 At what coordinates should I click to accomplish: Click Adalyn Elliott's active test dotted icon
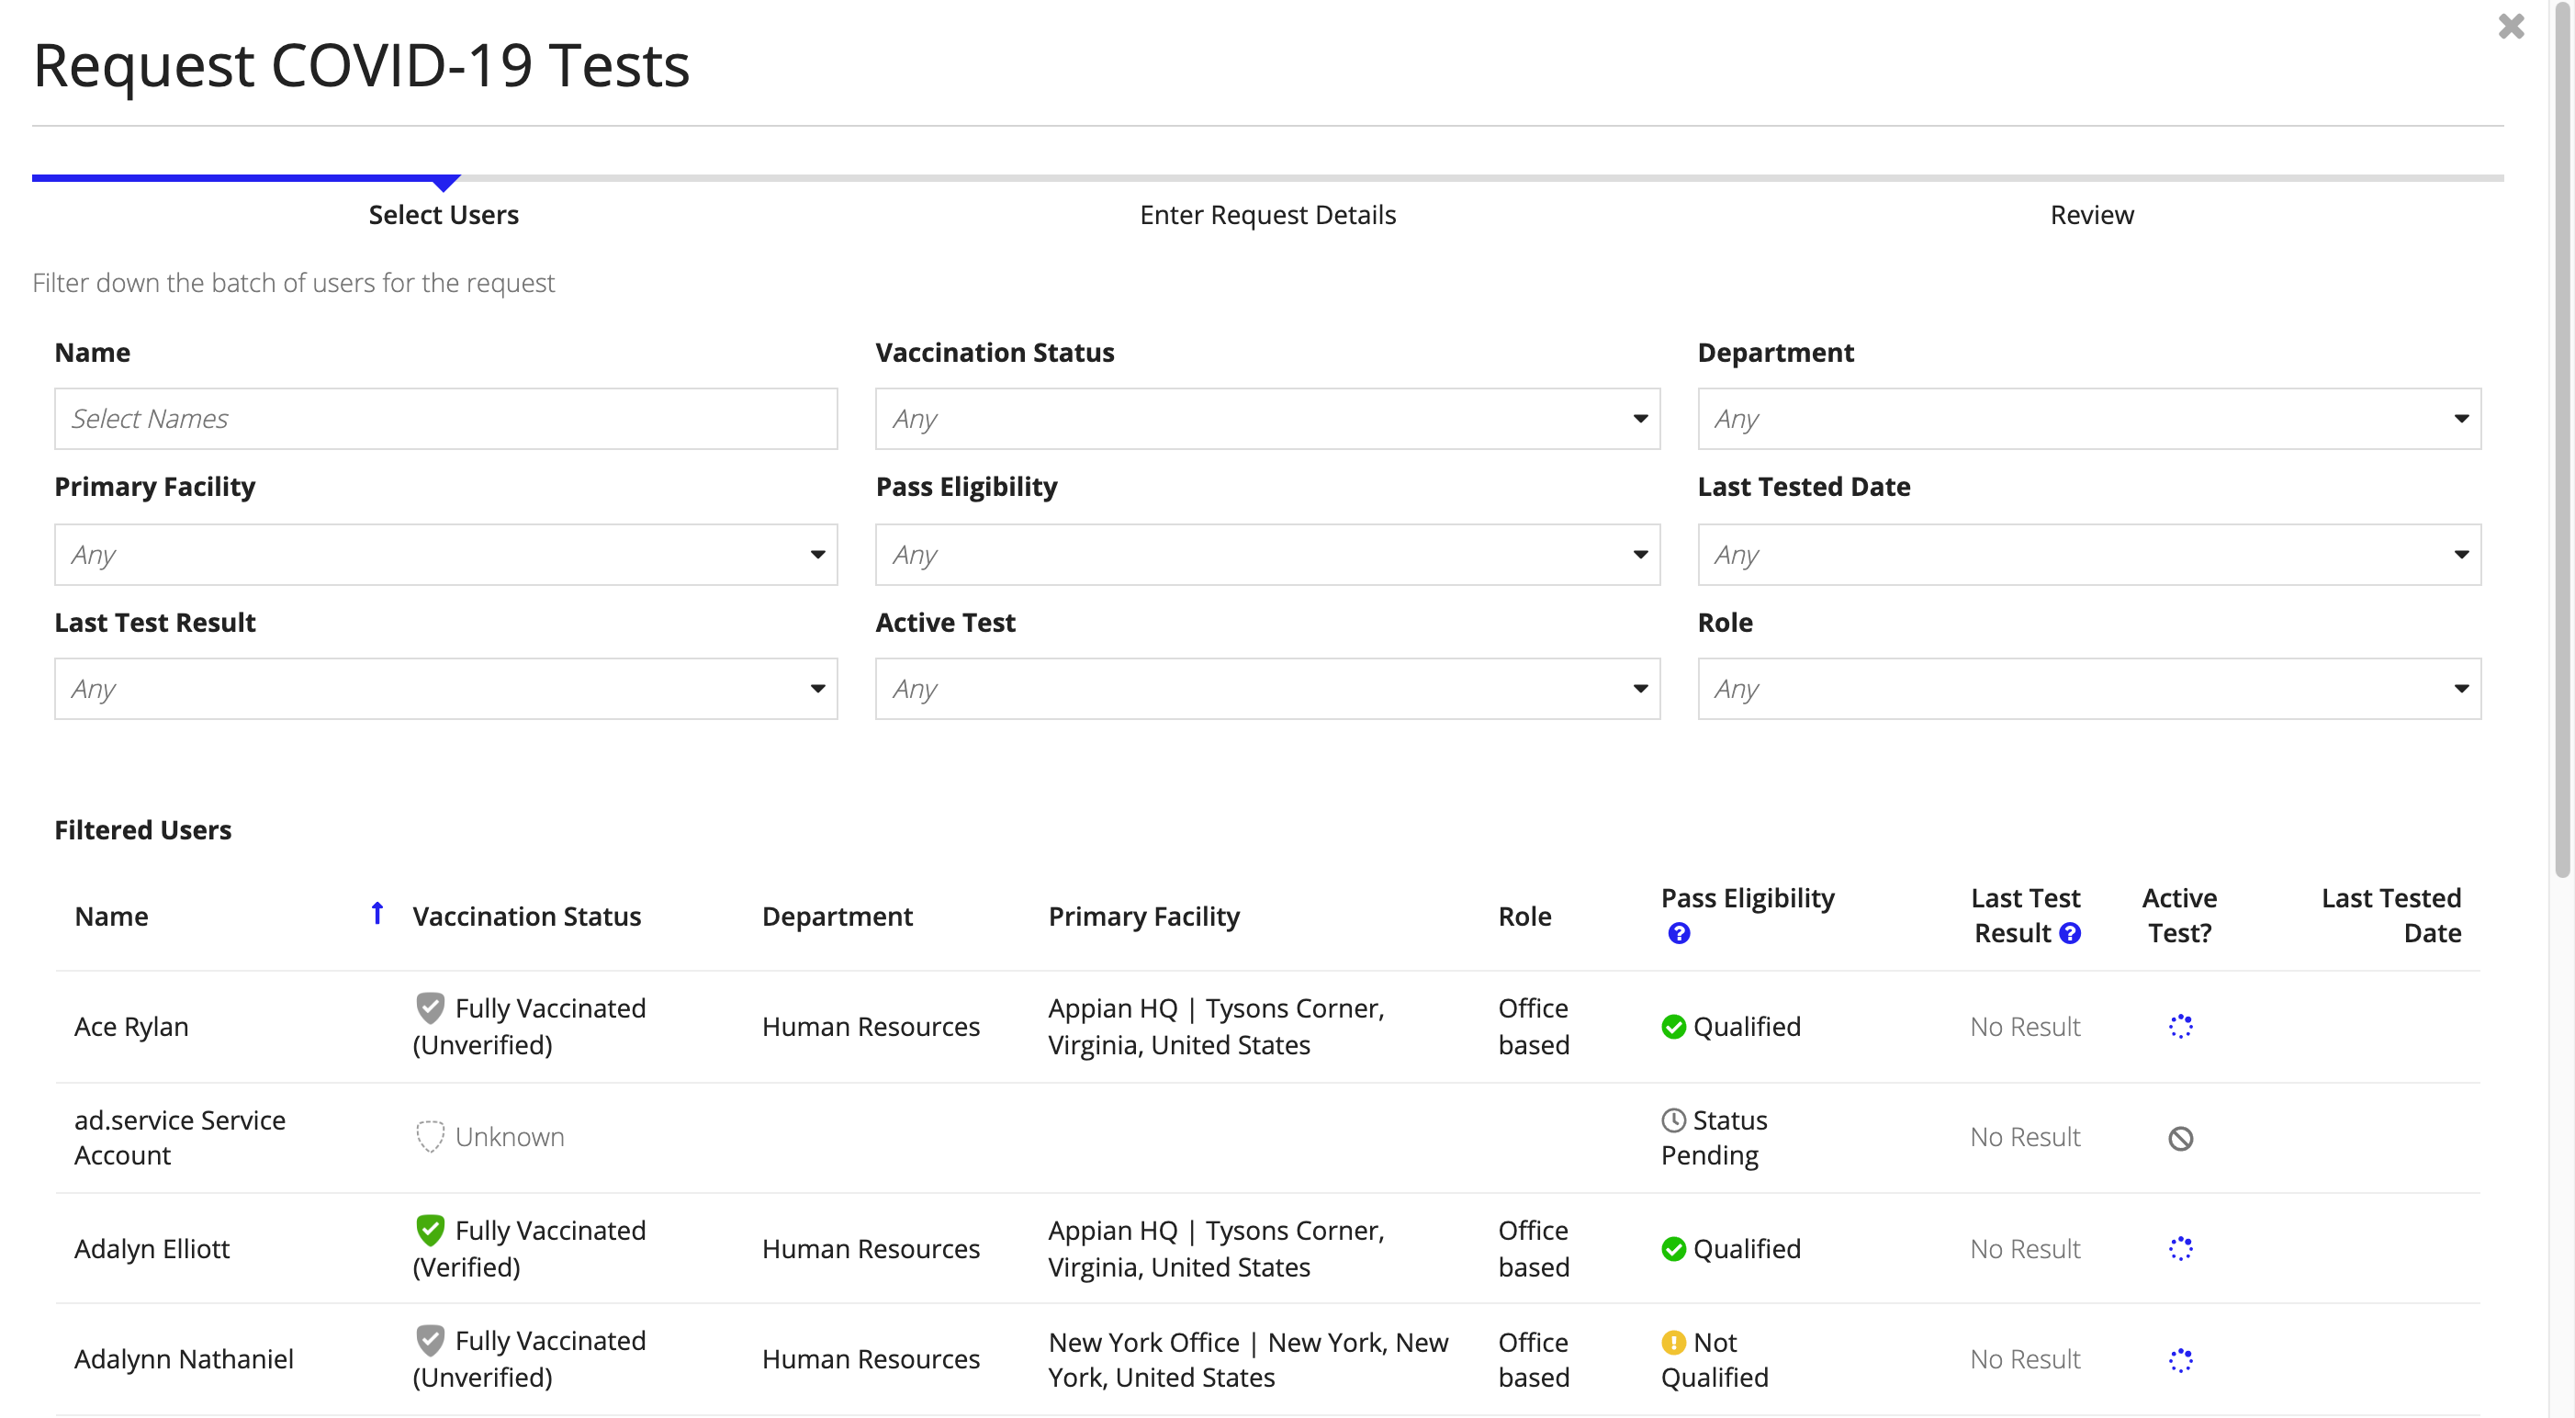2180,1249
